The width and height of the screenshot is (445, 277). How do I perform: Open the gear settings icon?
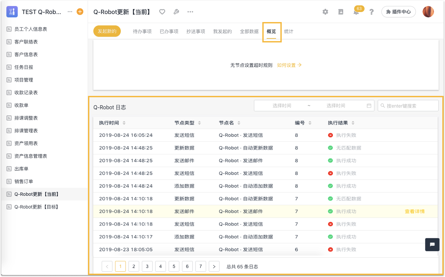pos(325,12)
